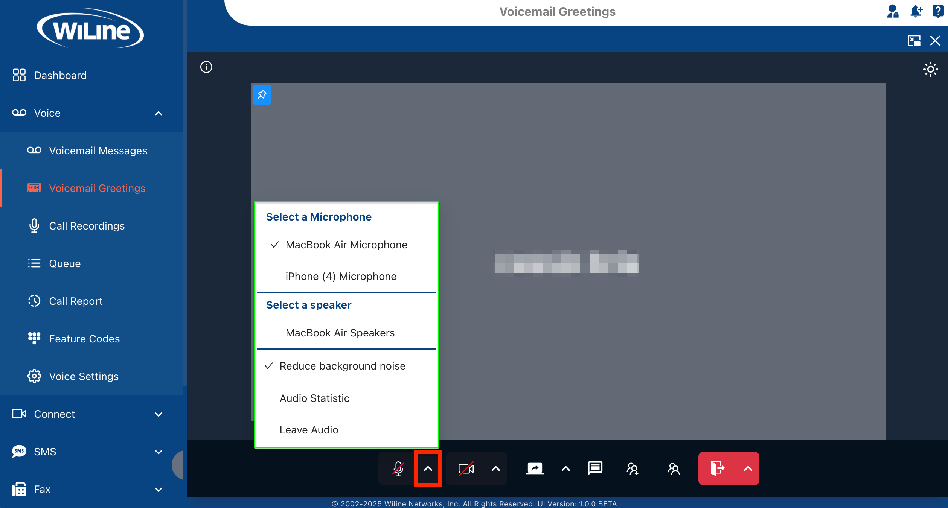Expand the SMS section
948x508 pixels.
point(158,452)
